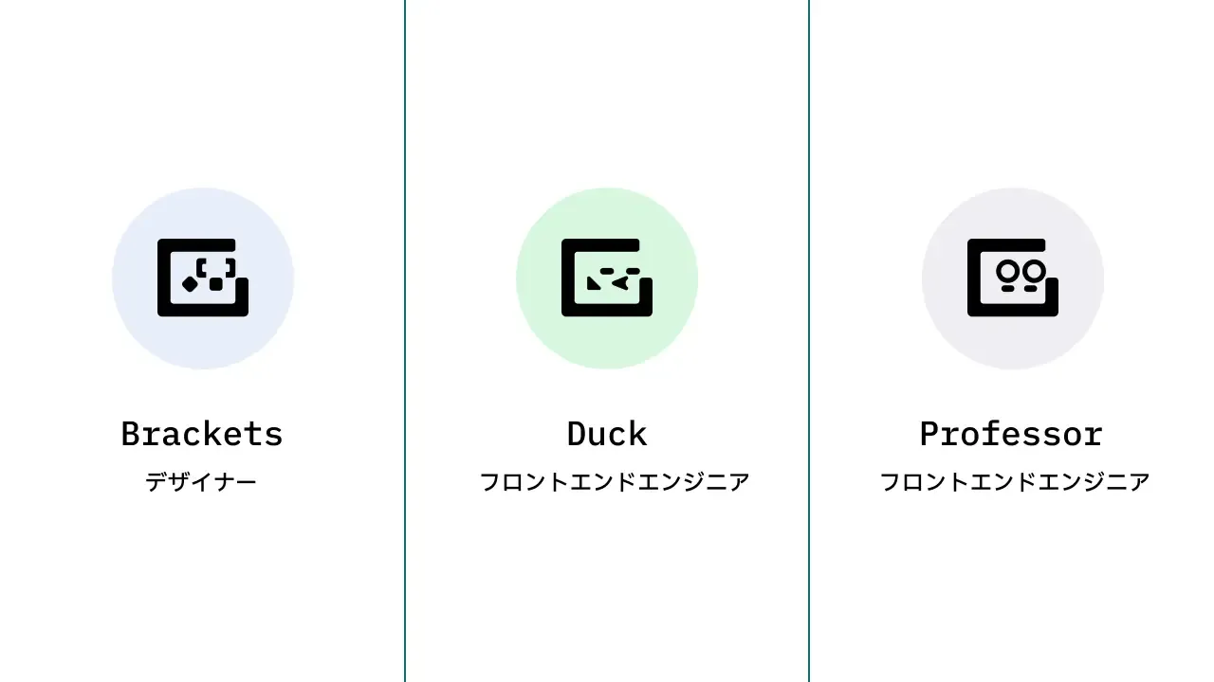Select the Brackets name label
1214x682 pixels.
click(202, 433)
